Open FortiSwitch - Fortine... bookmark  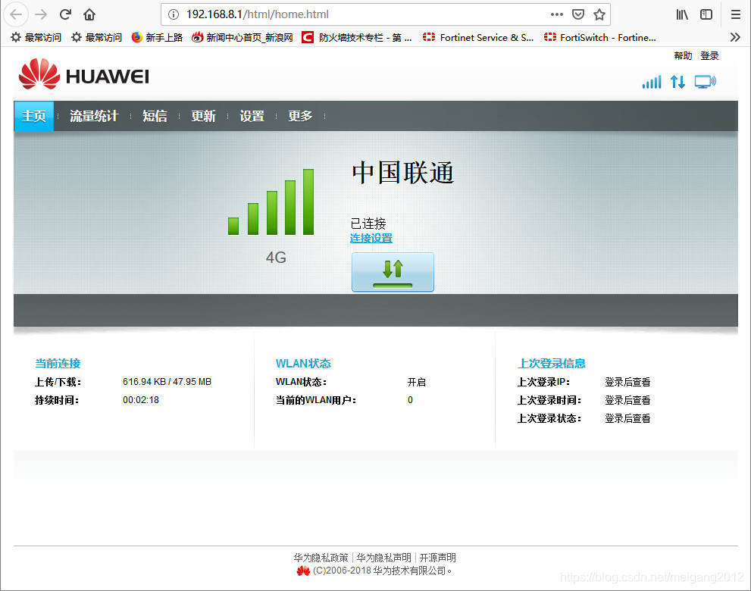(x=600, y=37)
